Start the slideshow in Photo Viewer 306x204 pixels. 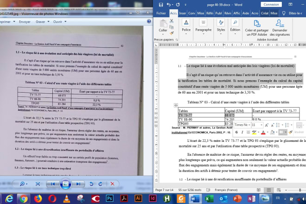(65, 184)
